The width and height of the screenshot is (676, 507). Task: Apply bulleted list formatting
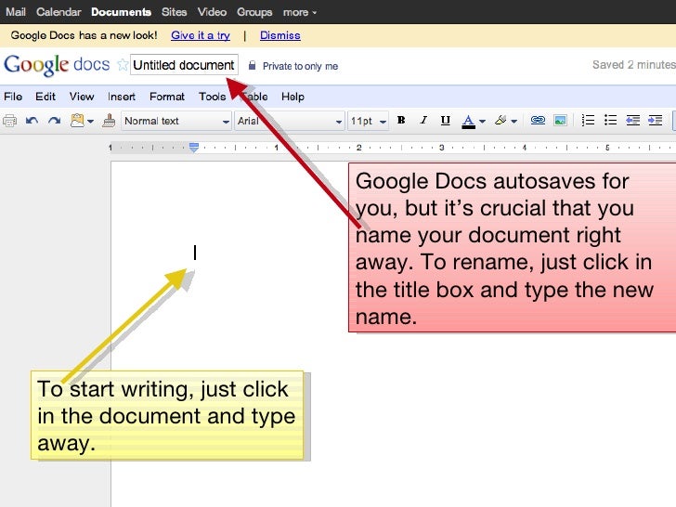click(x=610, y=121)
